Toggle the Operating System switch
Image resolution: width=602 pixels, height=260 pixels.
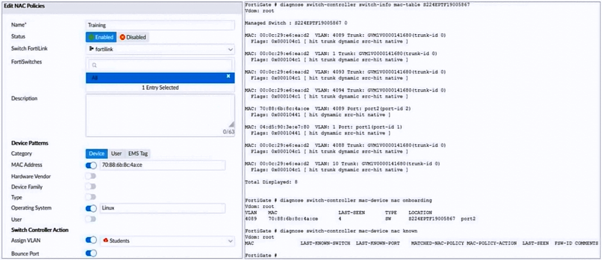point(91,208)
